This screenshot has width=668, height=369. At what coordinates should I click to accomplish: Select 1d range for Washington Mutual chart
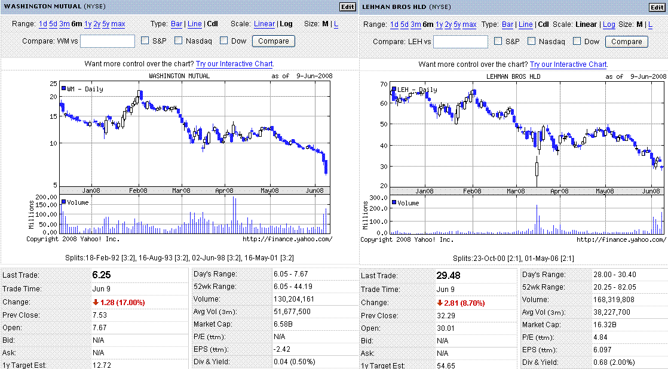[43, 24]
